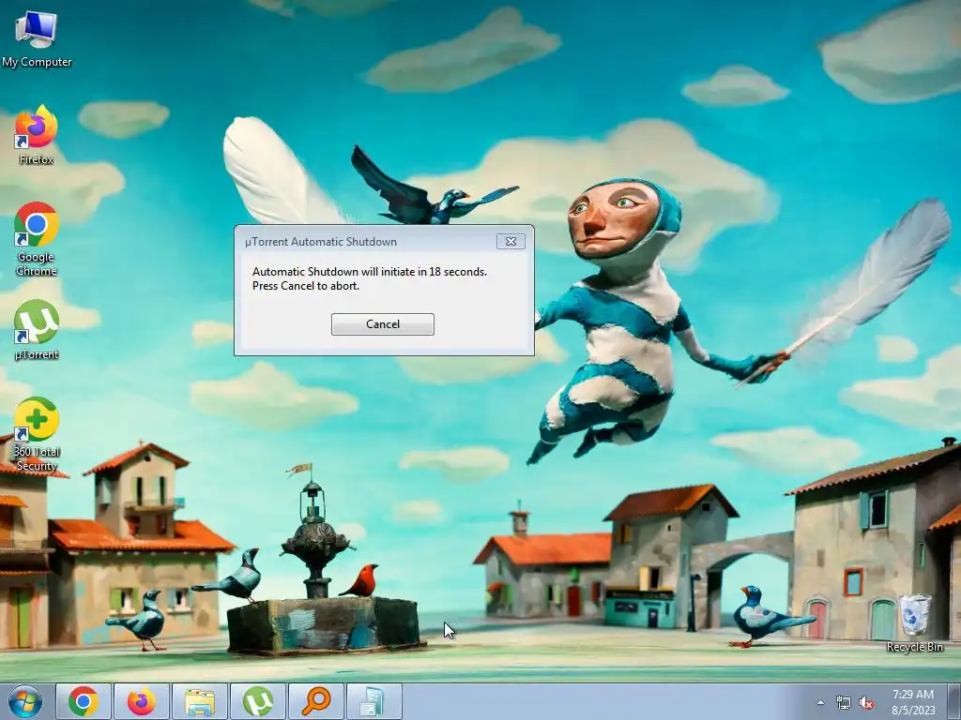Click the muted volume tray icon
This screenshot has width=961, height=720.
pyautogui.click(x=866, y=703)
